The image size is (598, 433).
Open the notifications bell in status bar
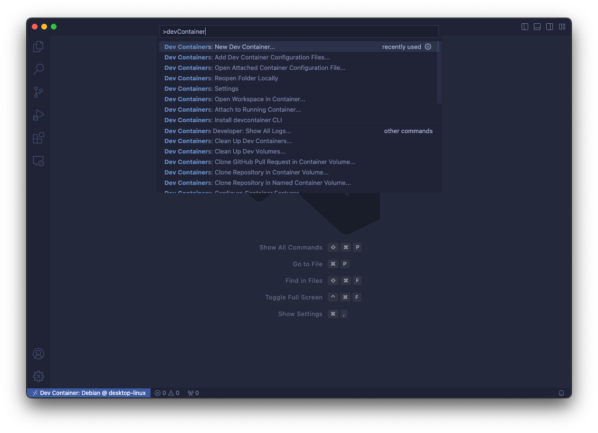click(x=561, y=393)
